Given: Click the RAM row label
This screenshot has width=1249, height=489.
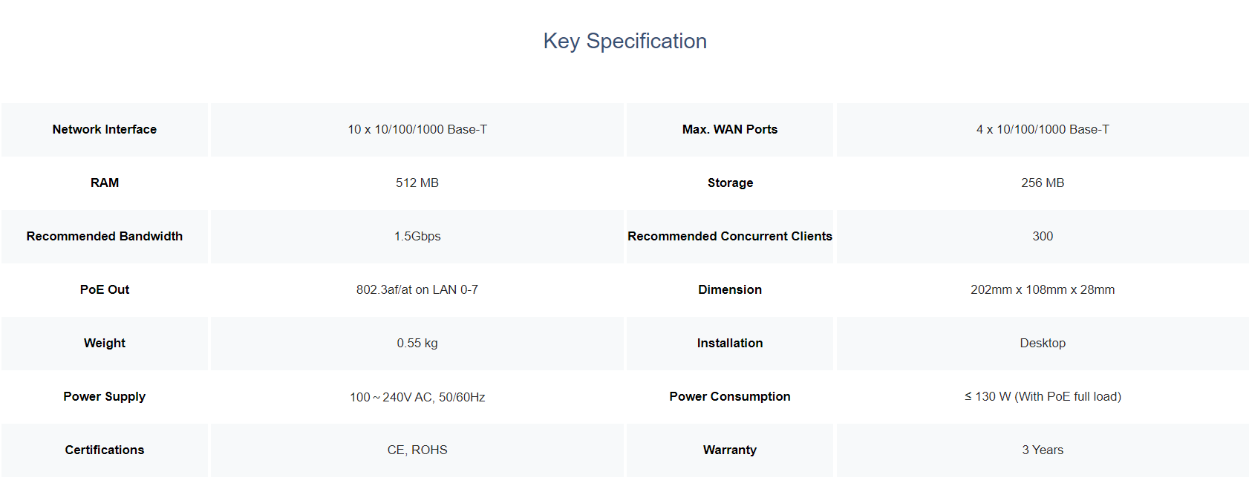Looking at the screenshot, I should tap(105, 183).
